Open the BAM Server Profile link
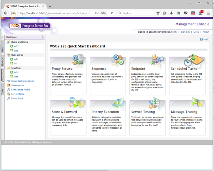The image size is (214, 171). coord(21,89)
